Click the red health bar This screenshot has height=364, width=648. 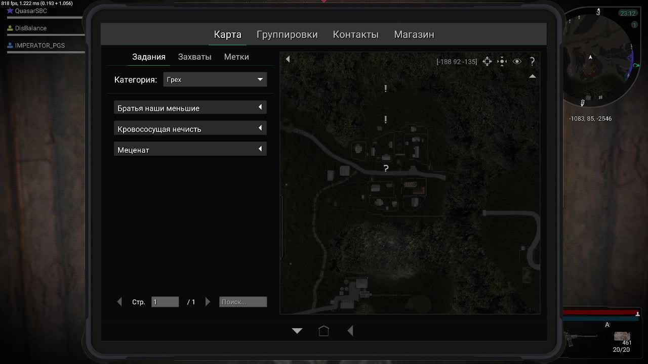click(601, 313)
